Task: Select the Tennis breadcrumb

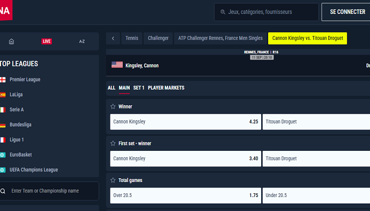Action: click(132, 38)
